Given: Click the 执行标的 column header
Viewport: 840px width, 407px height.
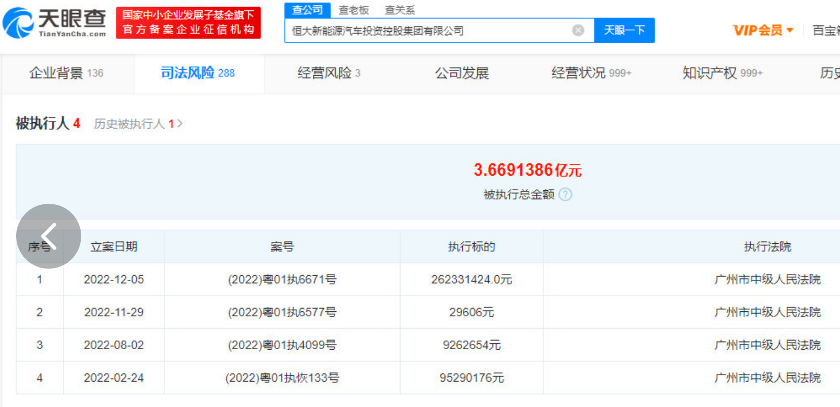Looking at the screenshot, I should (x=471, y=247).
